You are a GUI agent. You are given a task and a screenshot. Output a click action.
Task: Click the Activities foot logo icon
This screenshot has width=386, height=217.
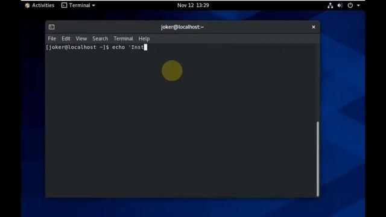coord(27,5)
